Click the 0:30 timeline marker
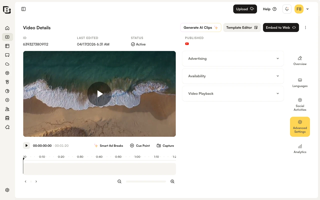This screenshot has height=200, width=320. 80,157
